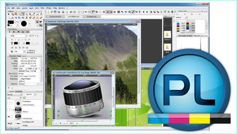
Task: Switch to the Document.pld tab
Action: coord(55,16)
